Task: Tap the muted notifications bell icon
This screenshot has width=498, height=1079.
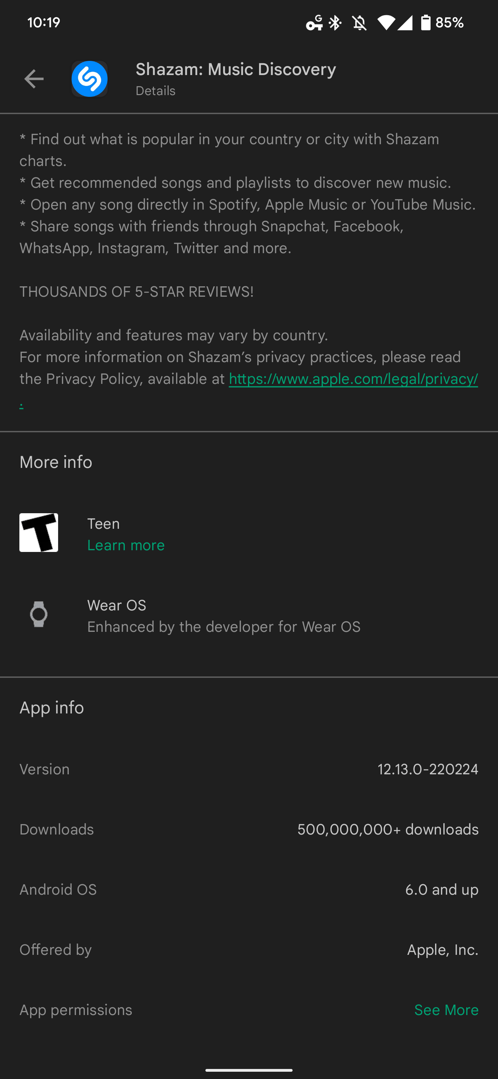Action: [359, 22]
